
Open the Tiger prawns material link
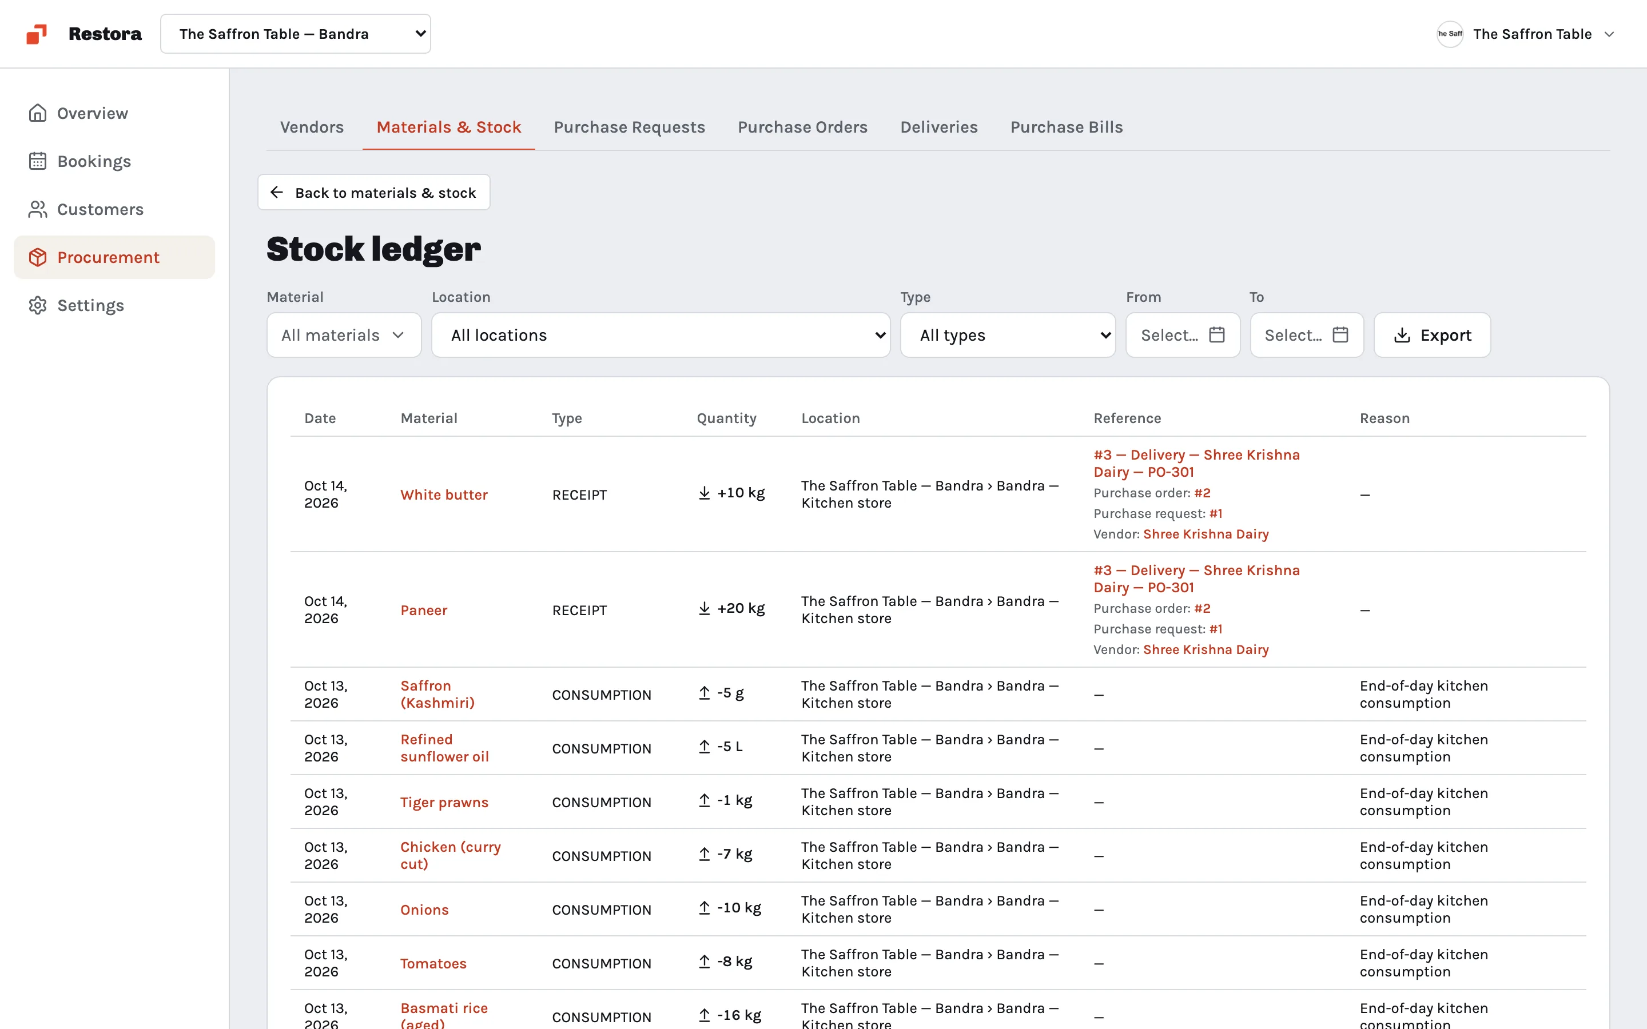[444, 803]
